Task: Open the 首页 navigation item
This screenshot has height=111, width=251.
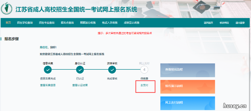Action: tap(8, 23)
